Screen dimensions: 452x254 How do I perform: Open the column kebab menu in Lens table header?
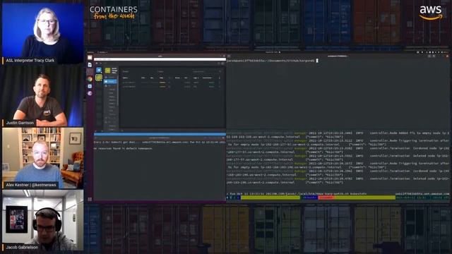220,78
